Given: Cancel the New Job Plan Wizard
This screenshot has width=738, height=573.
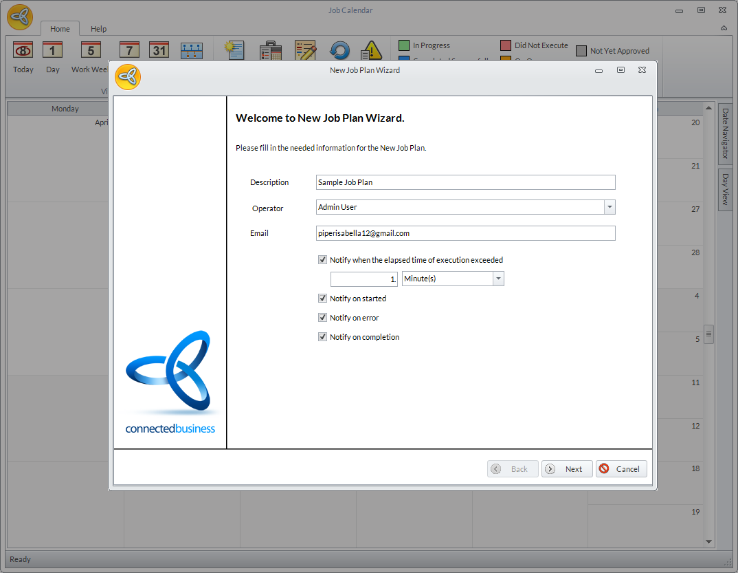Looking at the screenshot, I should click(621, 469).
